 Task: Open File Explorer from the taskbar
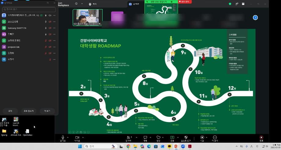coord(135,146)
